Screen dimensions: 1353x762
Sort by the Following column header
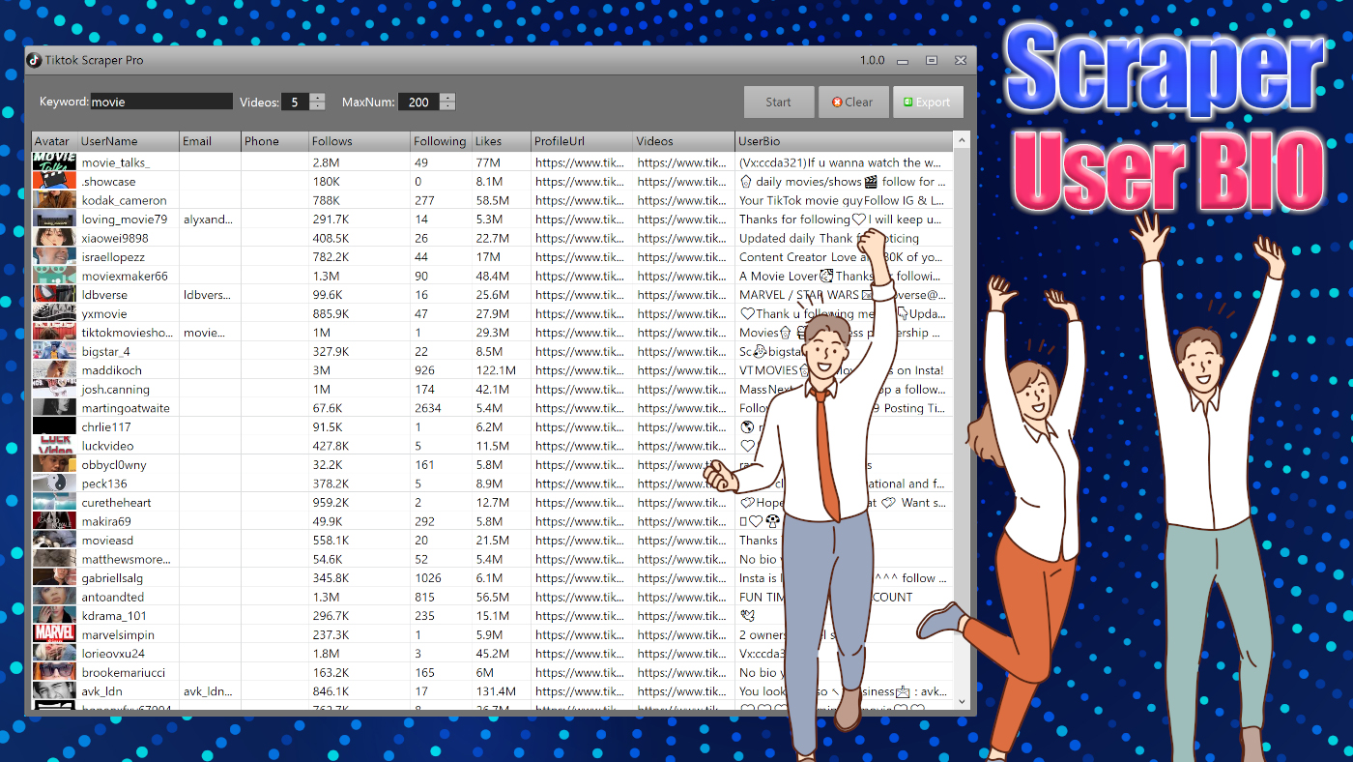tap(441, 141)
